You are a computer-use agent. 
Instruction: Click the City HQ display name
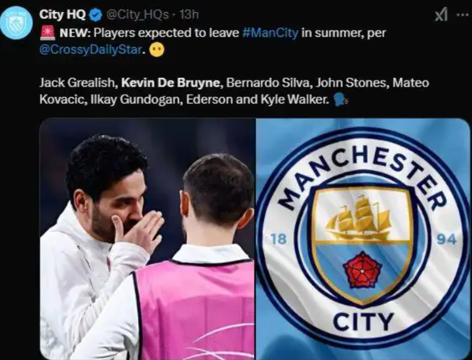tap(62, 14)
